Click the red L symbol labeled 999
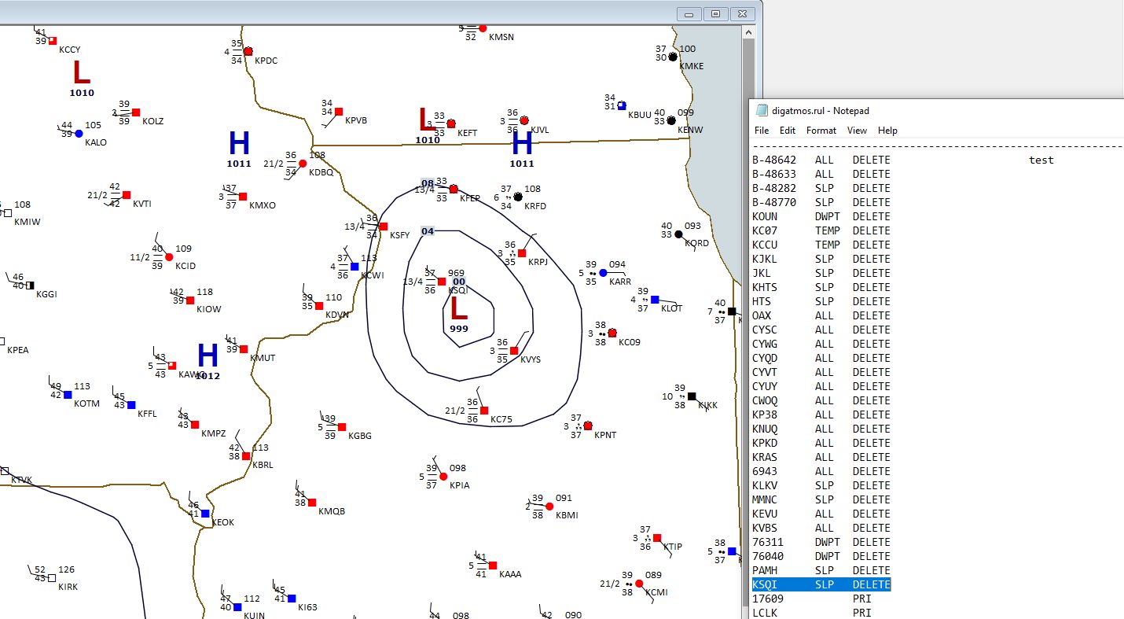Image resolution: width=1124 pixels, height=619 pixels. [x=458, y=308]
